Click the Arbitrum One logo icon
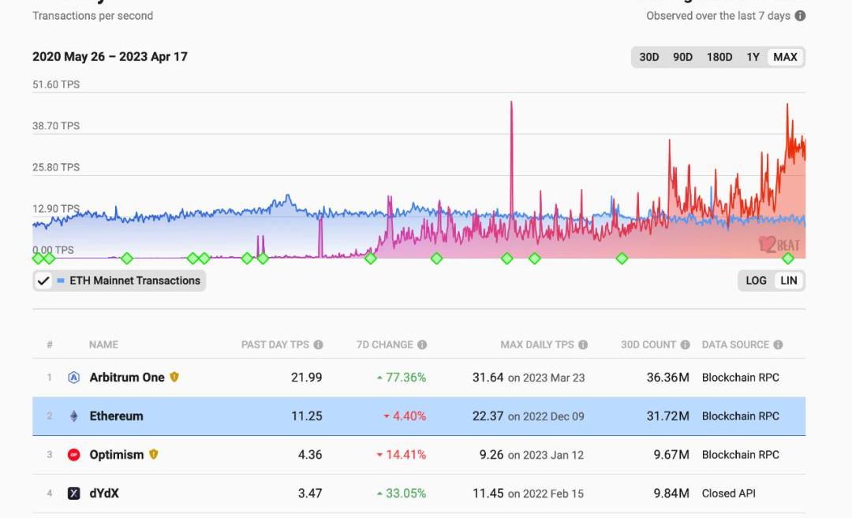 click(x=74, y=378)
